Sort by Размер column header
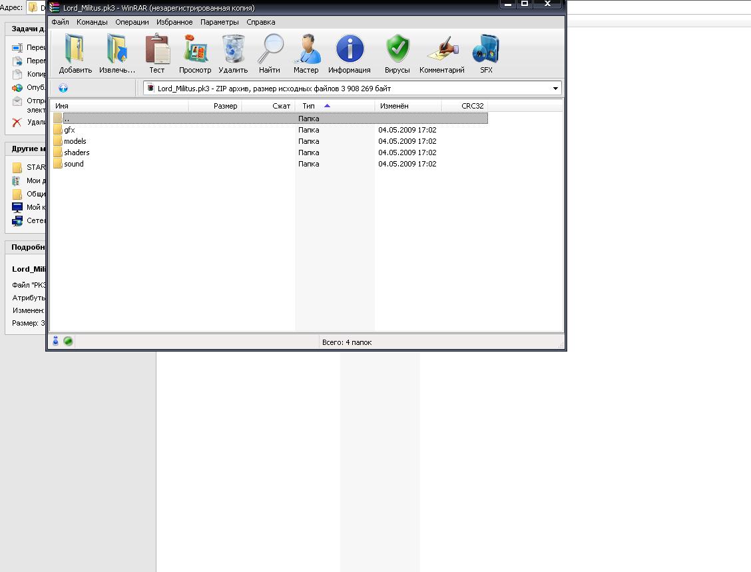751x572 pixels. click(x=215, y=106)
